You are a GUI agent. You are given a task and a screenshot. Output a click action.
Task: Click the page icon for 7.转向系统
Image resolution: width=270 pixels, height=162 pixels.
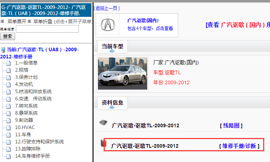8,106
